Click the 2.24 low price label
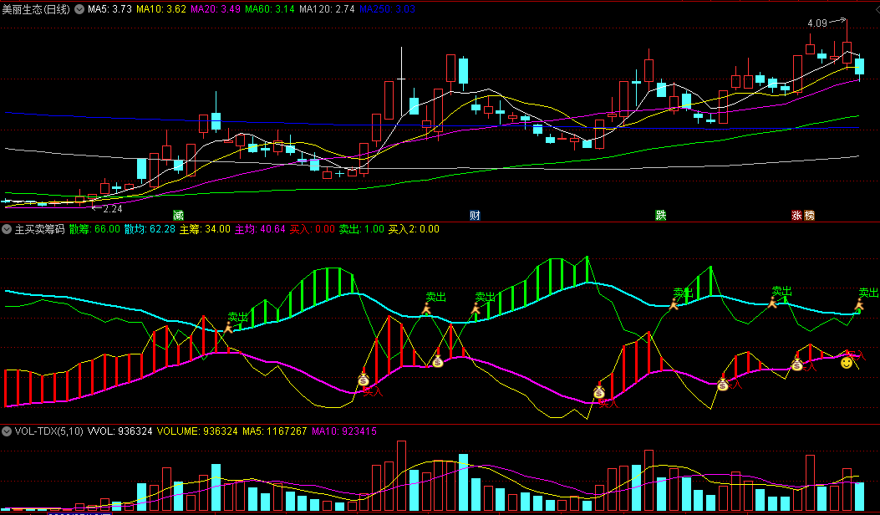Viewport: 880px width, 515px height. point(113,209)
